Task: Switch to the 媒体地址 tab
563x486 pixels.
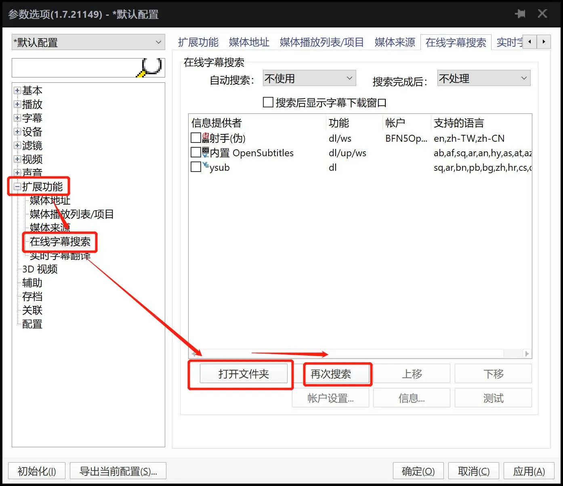Action: (249, 42)
